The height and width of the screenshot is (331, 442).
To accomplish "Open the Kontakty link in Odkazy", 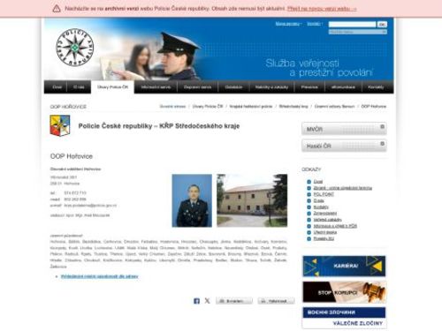I will point(321,207).
